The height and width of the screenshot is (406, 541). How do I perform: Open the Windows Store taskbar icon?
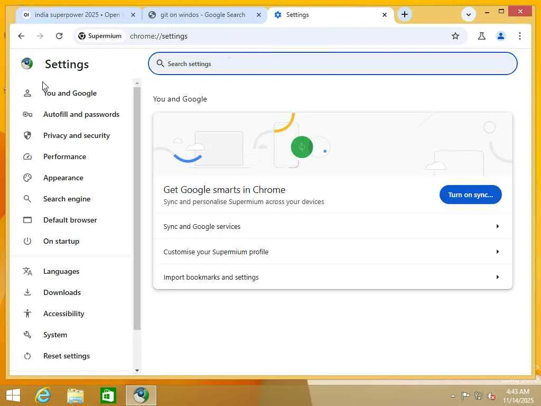(108, 395)
